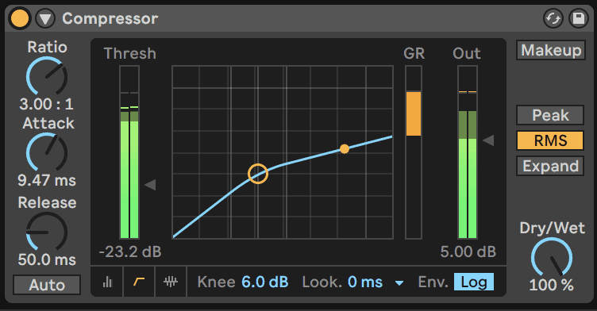Image resolution: width=597 pixels, height=311 pixels.
Task: Toggle the Log envelope mode button
Action: [x=474, y=282]
